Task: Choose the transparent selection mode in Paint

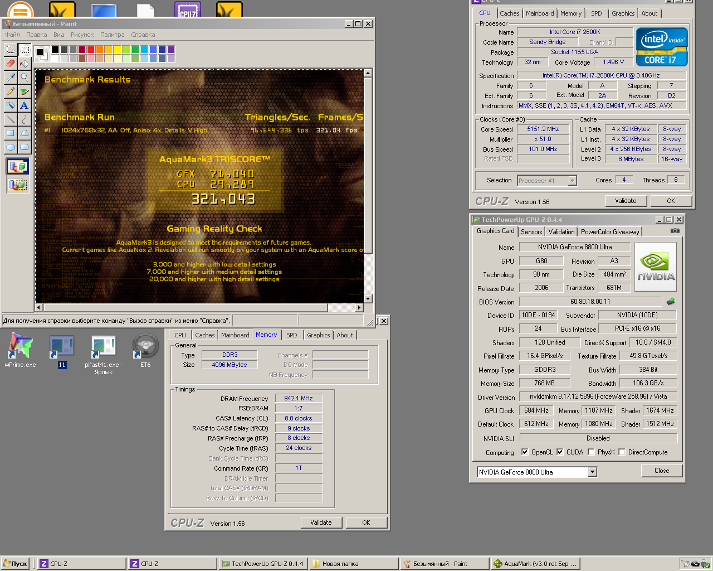Action: (x=17, y=184)
